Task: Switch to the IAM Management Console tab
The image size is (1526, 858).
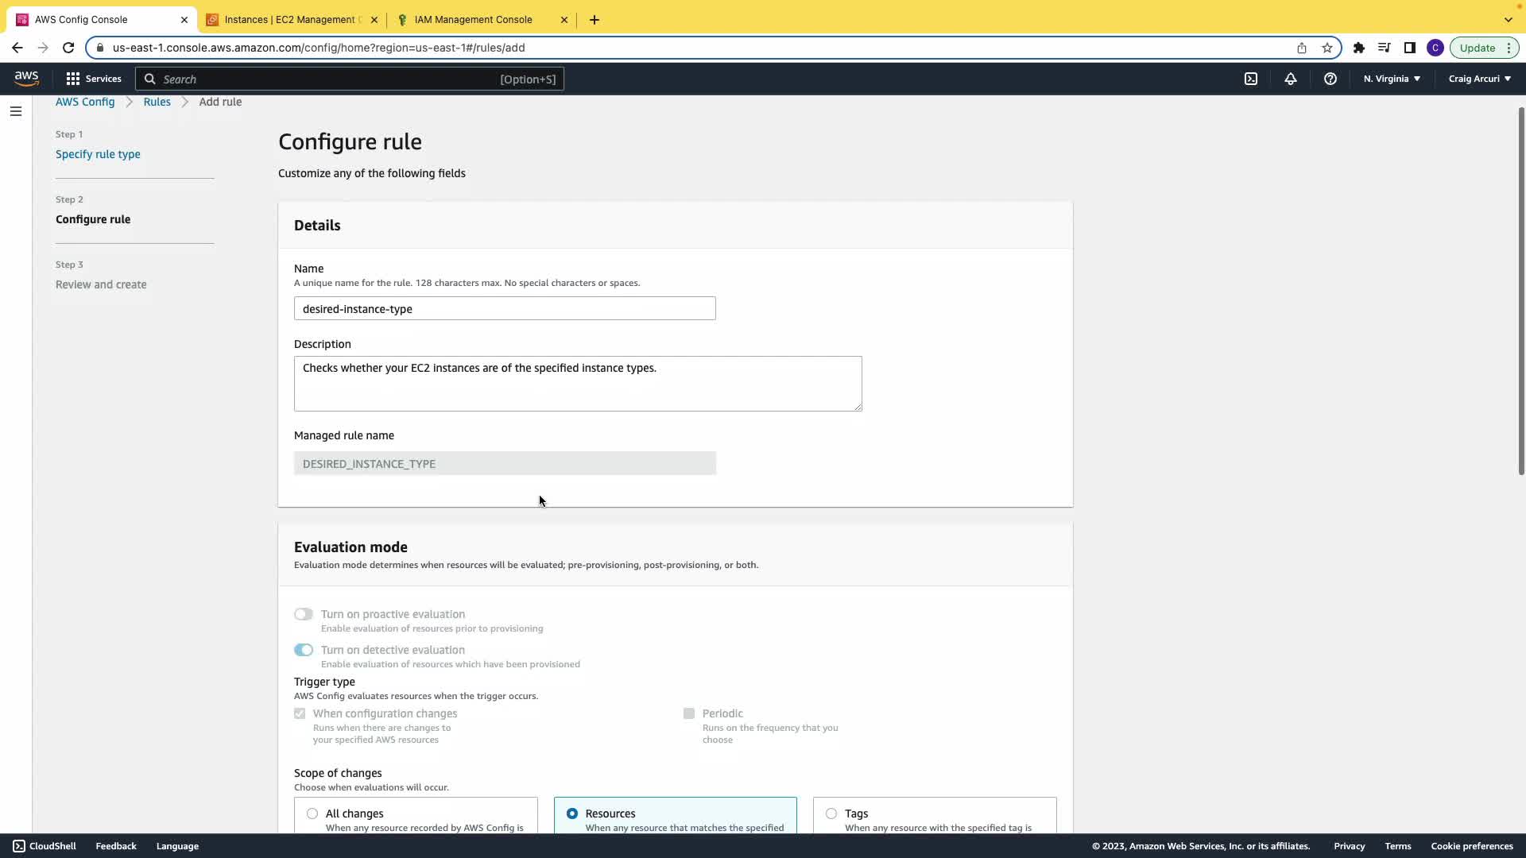Action: click(473, 20)
